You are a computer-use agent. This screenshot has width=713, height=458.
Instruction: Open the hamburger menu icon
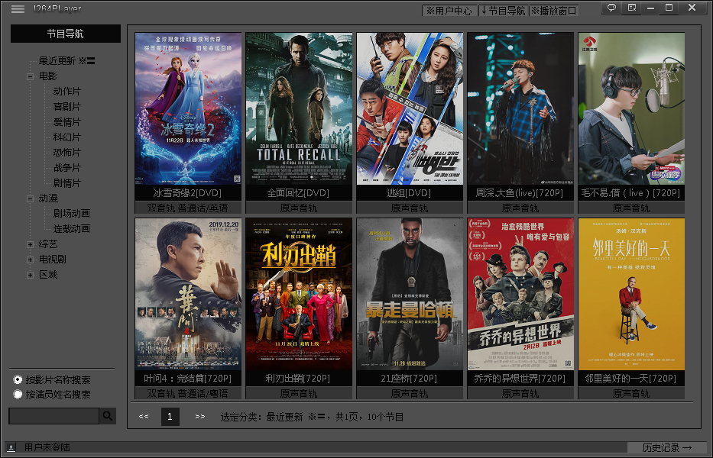point(18,8)
